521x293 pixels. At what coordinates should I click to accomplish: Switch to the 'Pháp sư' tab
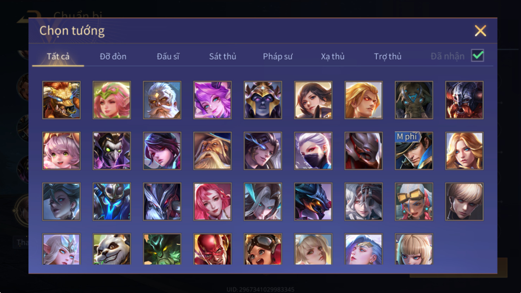pos(278,56)
